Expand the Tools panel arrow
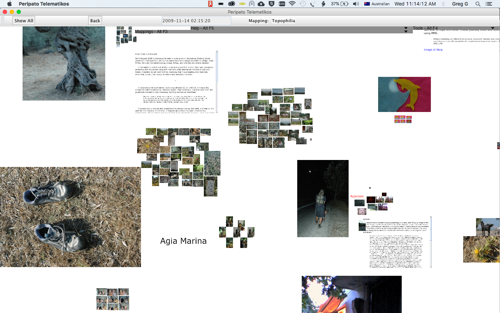Image resolution: width=500 pixels, height=313 pixels. [492, 28]
